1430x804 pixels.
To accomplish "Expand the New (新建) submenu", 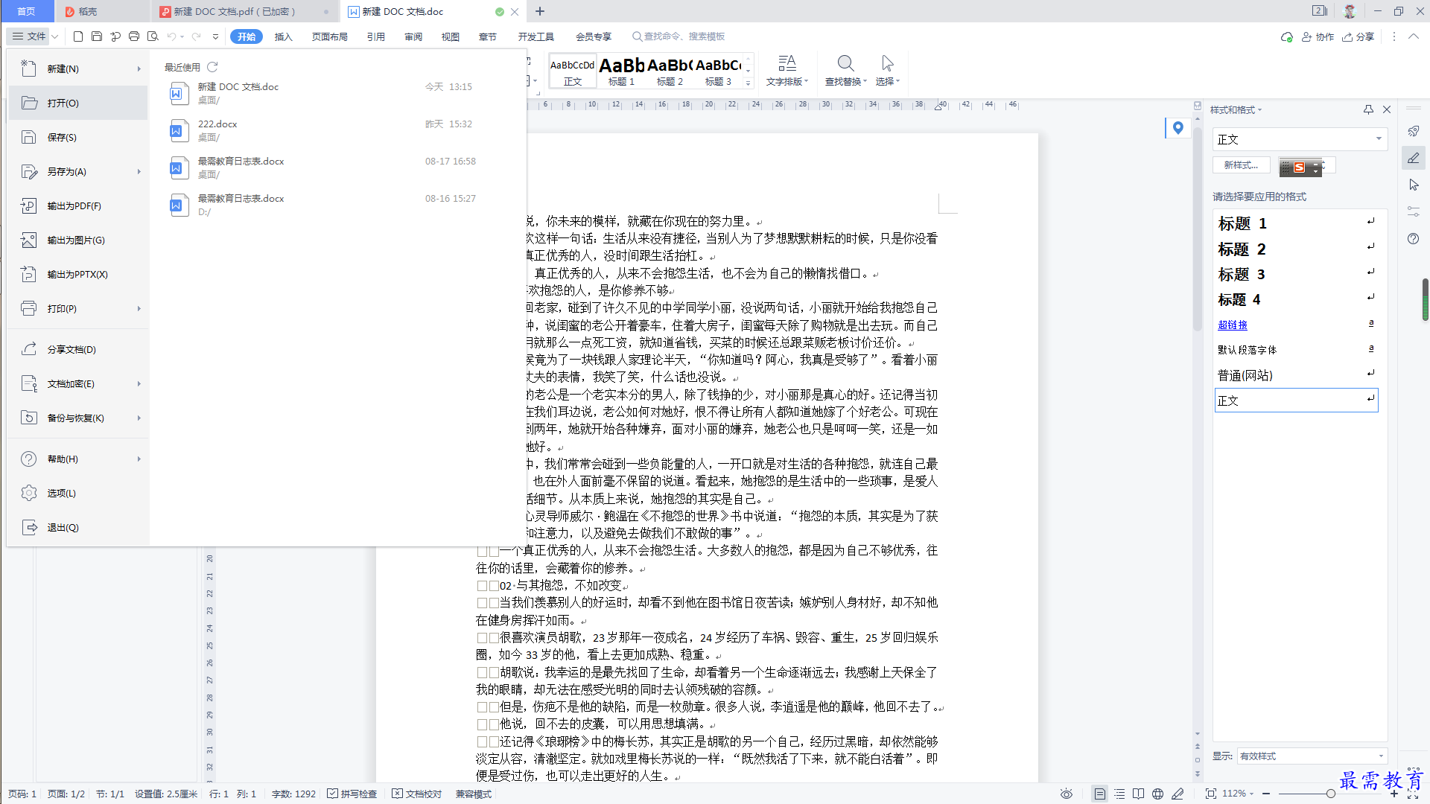I will tap(139, 68).
